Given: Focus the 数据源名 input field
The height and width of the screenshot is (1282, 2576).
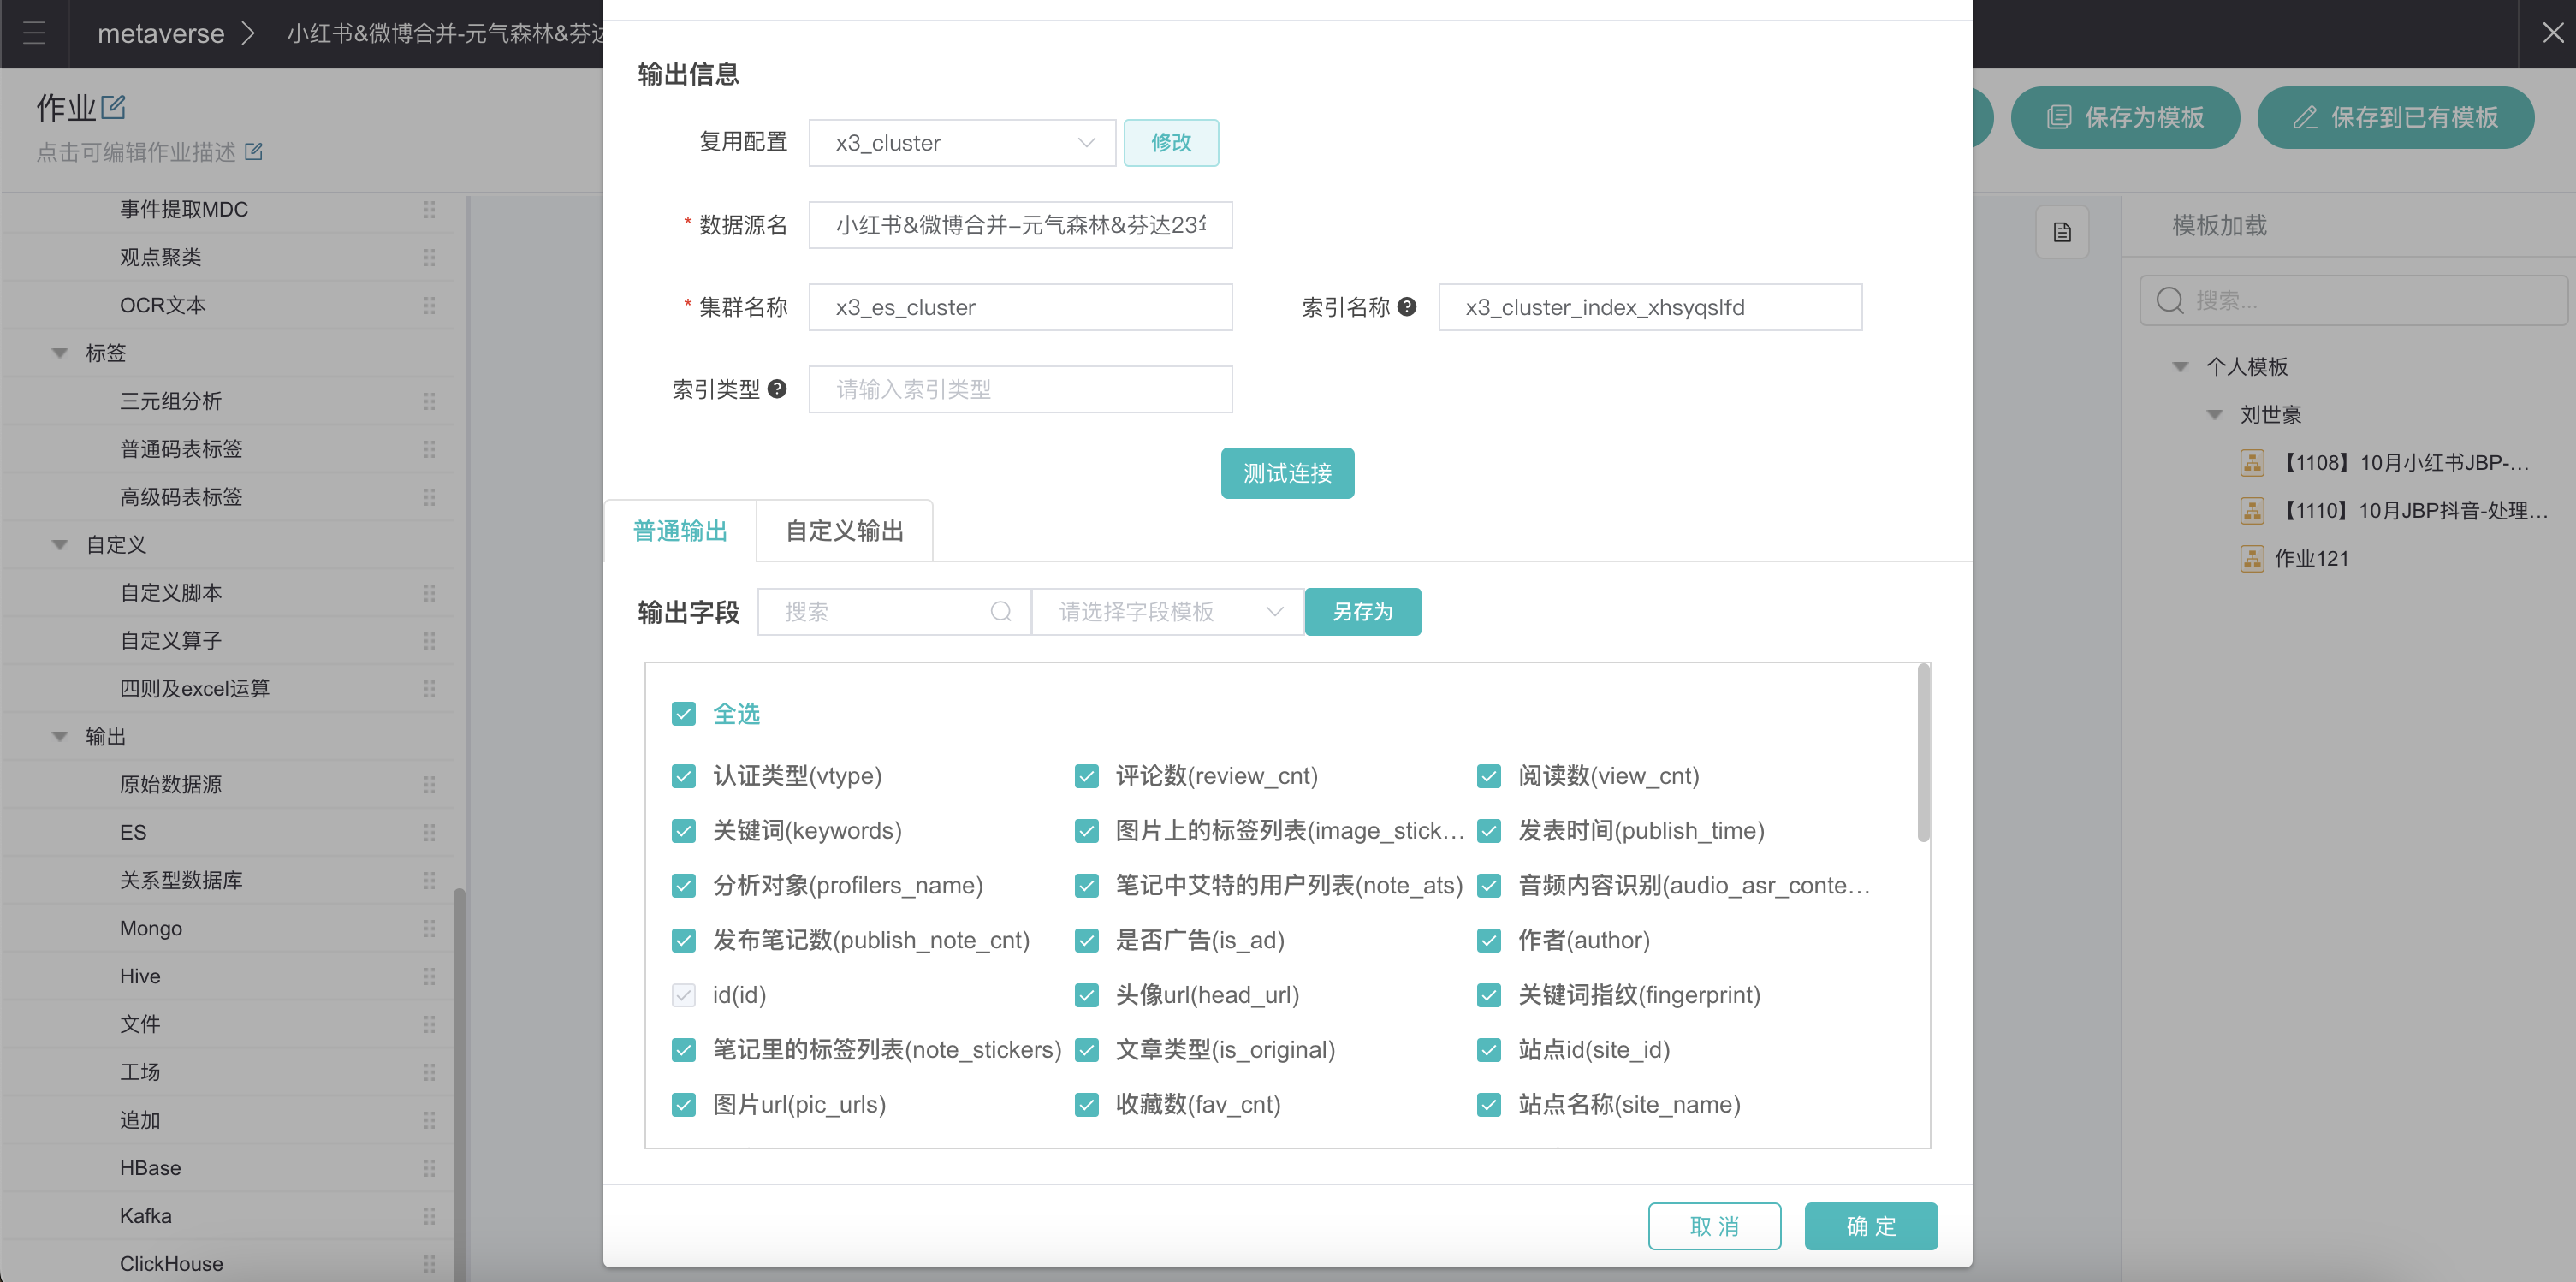Looking at the screenshot, I should (x=1020, y=225).
